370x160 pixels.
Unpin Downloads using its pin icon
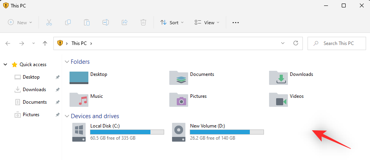tap(58, 90)
